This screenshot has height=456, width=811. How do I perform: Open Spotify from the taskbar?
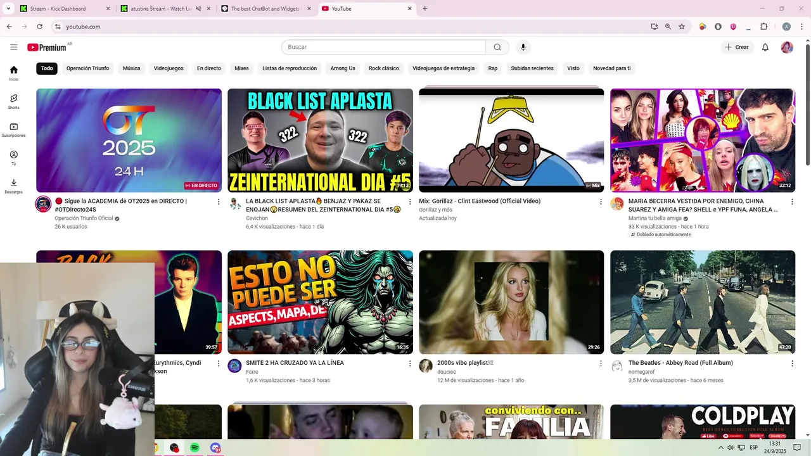195,448
